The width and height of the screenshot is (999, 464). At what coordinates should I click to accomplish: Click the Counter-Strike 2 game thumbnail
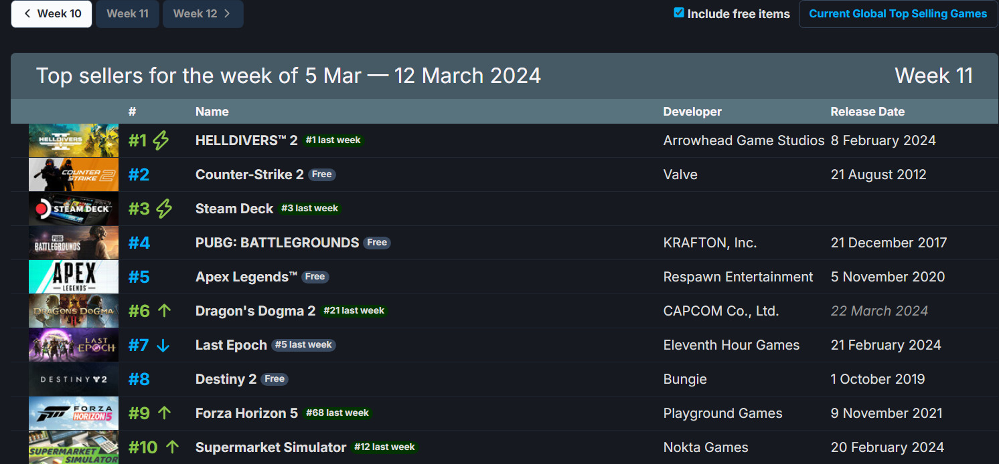tap(74, 175)
